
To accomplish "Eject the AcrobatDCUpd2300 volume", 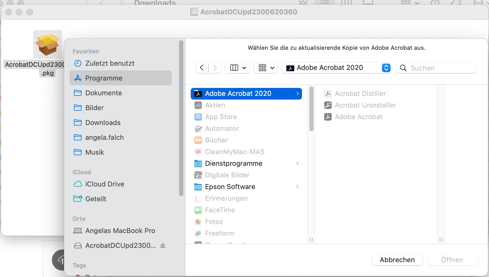I will pyautogui.click(x=163, y=246).
